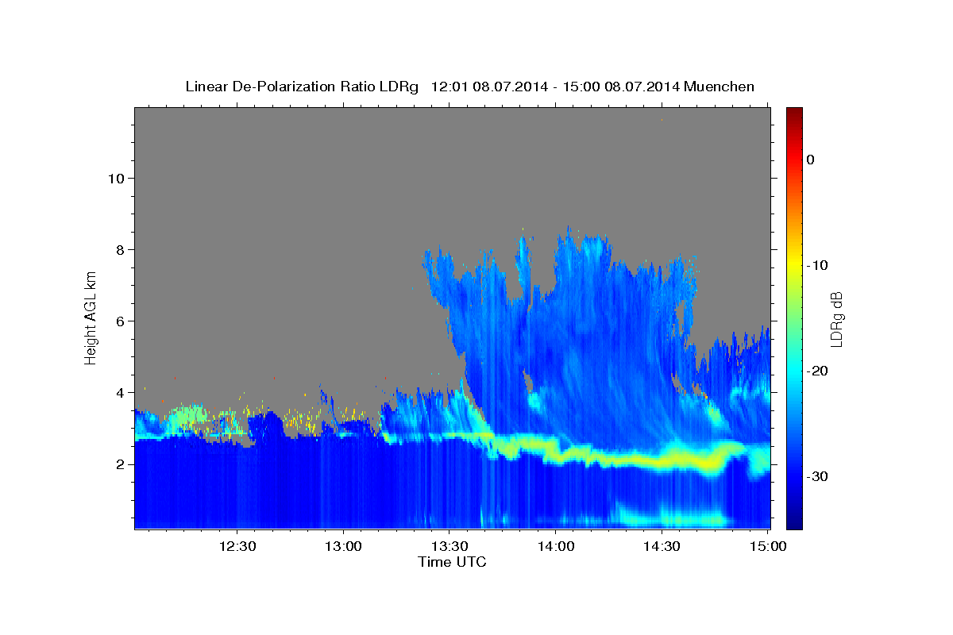Click the 12:30 time tick label

tap(237, 547)
